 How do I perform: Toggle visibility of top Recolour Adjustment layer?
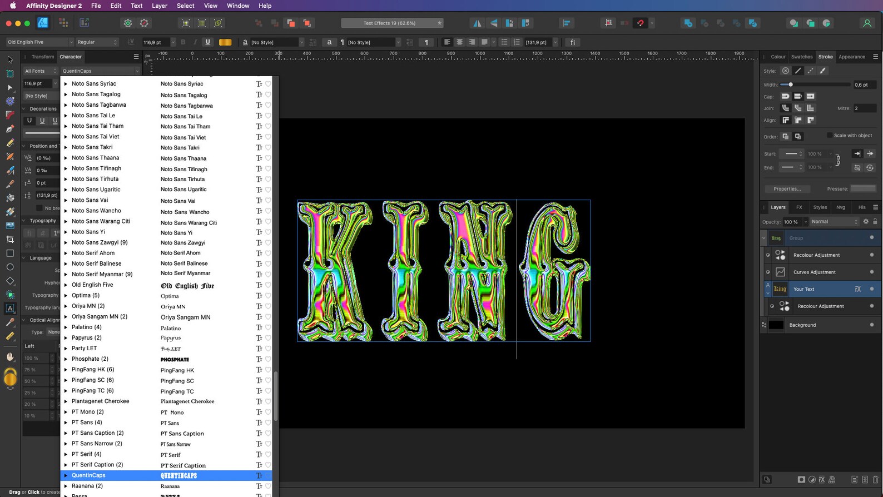[871, 255]
